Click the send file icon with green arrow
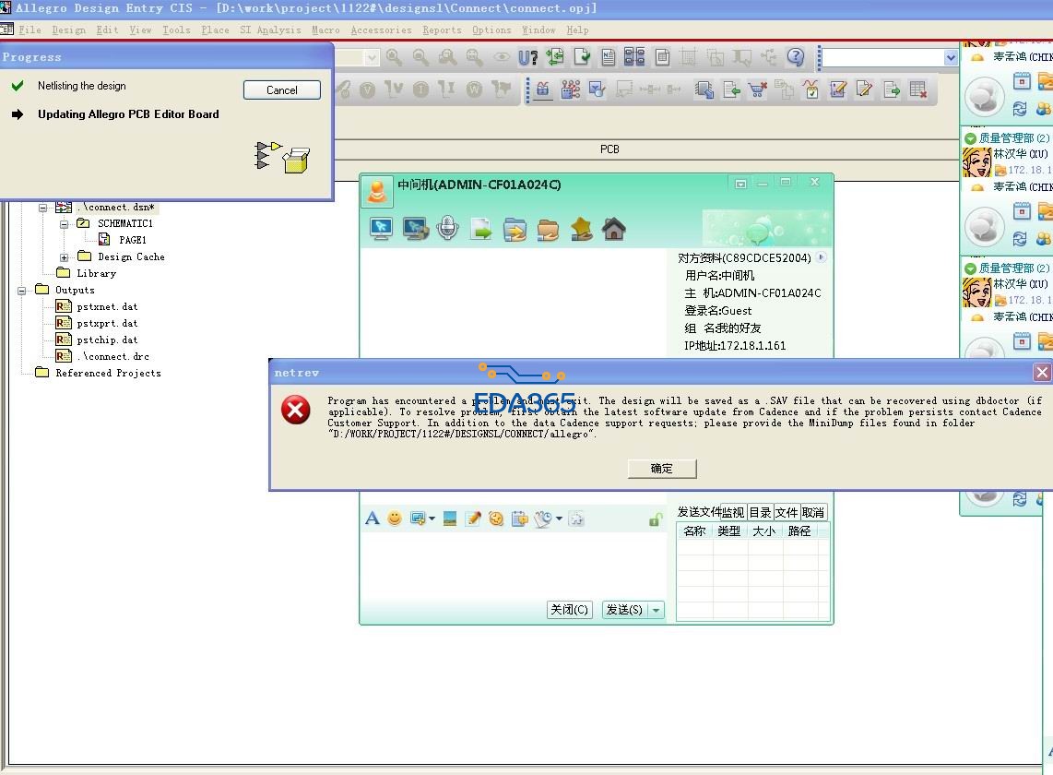1053x775 pixels. click(480, 230)
